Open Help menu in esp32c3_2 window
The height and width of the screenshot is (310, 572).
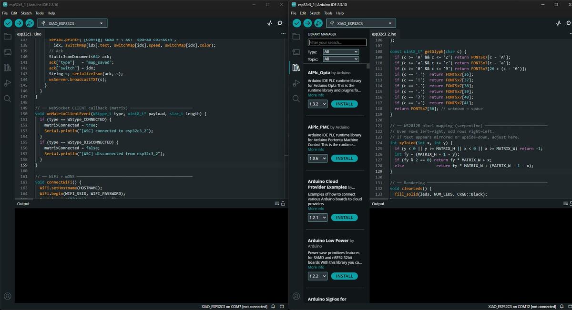(340, 13)
